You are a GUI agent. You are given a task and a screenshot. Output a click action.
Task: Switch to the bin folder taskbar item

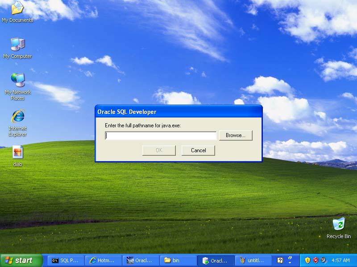click(x=178, y=260)
